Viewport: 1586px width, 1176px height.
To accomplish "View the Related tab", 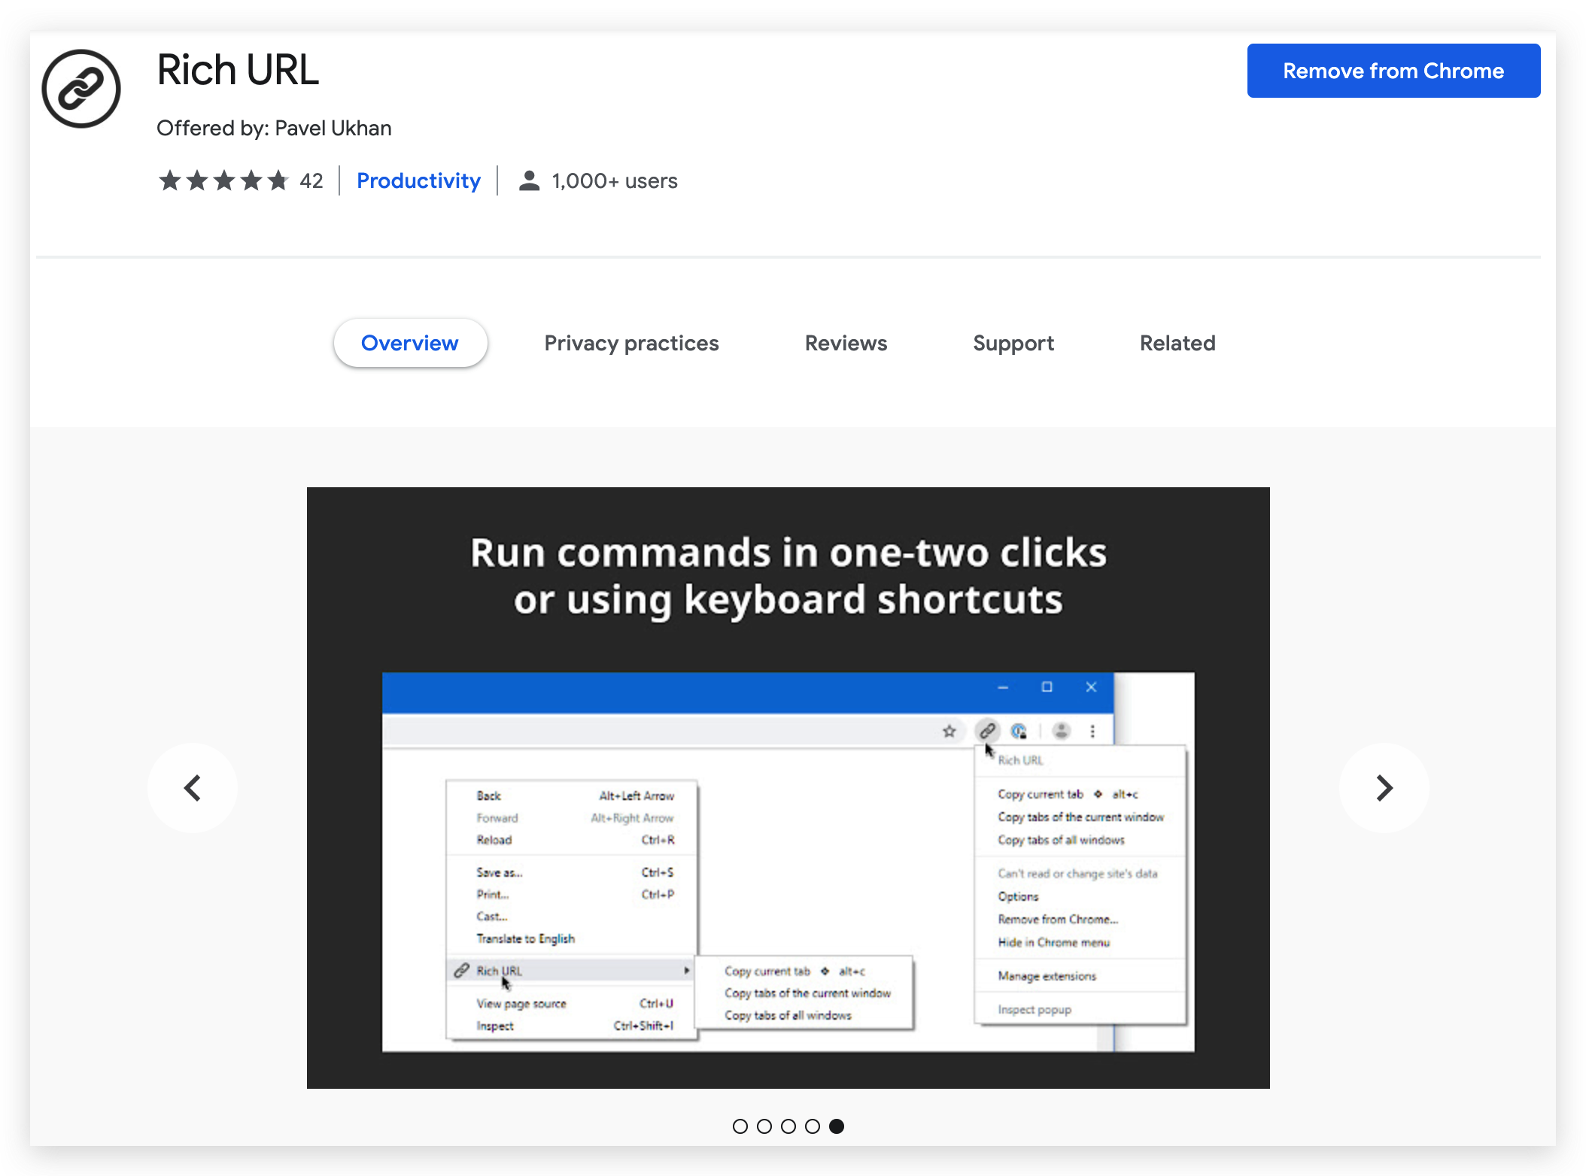I will pyautogui.click(x=1177, y=343).
